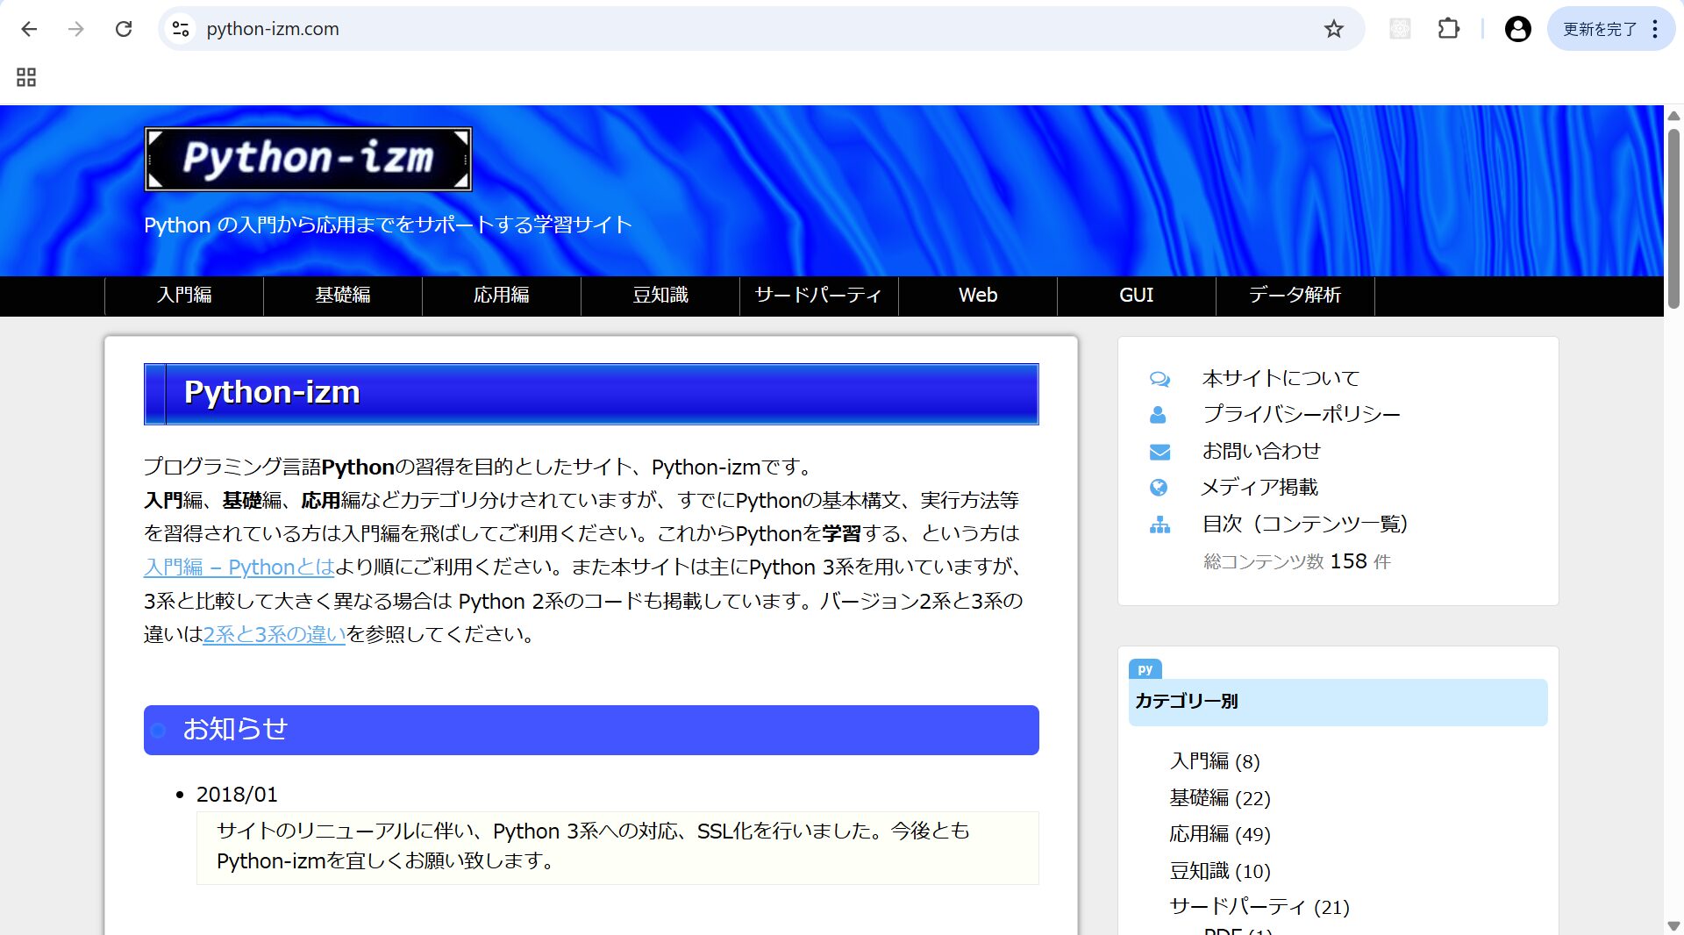Viewport: 1684px width, 935px height.
Task: Open the データ解析 navigation menu
Action: point(1295,296)
